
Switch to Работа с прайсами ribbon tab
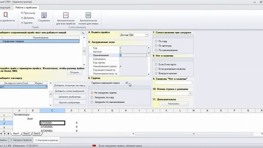point(26,7)
